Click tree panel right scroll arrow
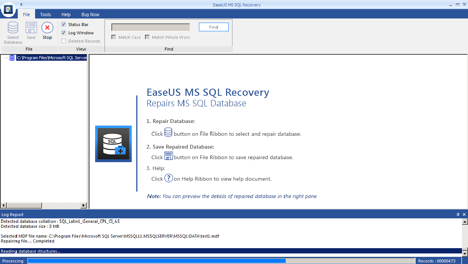 [84, 206]
